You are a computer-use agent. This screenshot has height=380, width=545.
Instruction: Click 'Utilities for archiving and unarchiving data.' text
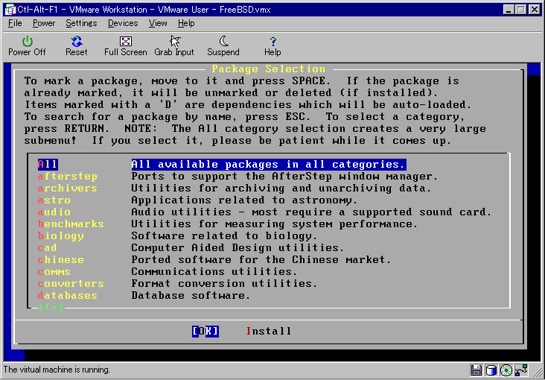point(281,189)
